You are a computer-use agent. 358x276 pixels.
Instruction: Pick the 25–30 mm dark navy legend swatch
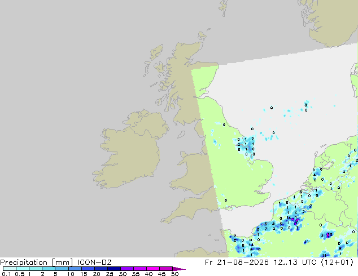tap(114, 269)
